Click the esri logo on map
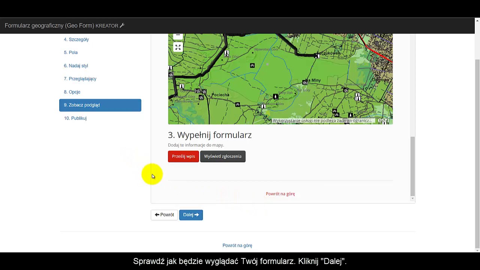 click(x=383, y=120)
